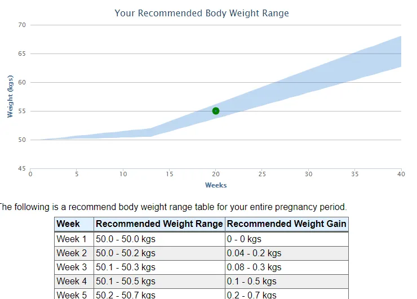Select the 'Recommended Weight Range' column header
This screenshot has width=417, height=299.
click(x=159, y=224)
